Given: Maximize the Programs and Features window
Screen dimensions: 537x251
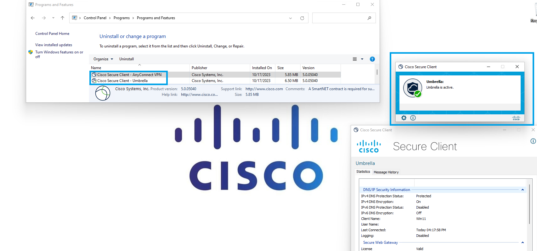Looking at the screenshot, I should pyautogui.click(x=358, y=4).
